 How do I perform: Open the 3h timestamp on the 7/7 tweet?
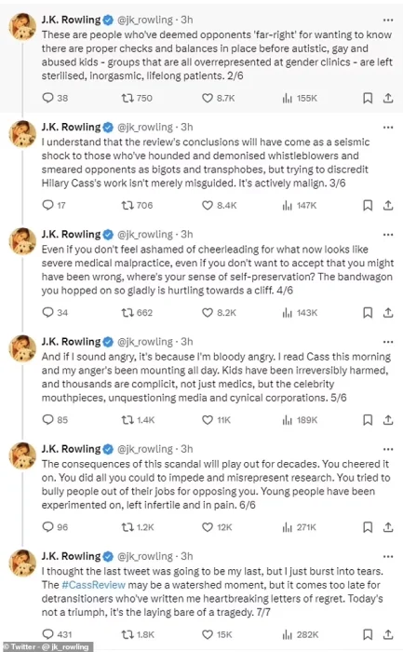(187, 556)
